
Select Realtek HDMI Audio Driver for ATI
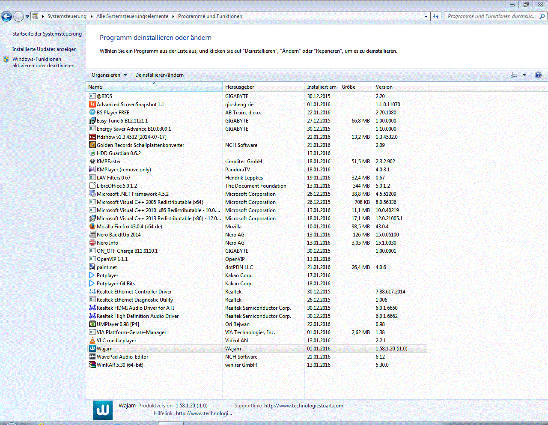[257, 308]
